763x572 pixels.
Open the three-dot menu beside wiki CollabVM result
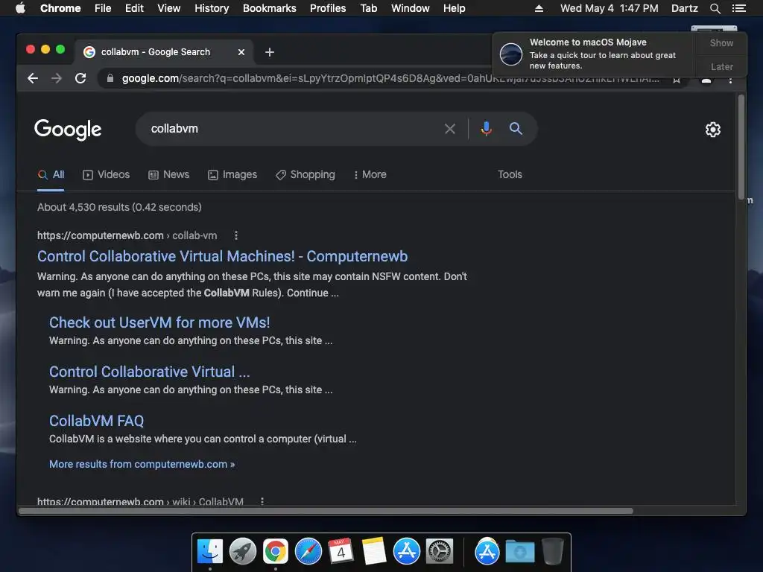pos(262,501)
